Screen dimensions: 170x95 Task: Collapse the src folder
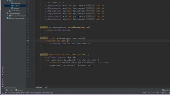[7, 1]
